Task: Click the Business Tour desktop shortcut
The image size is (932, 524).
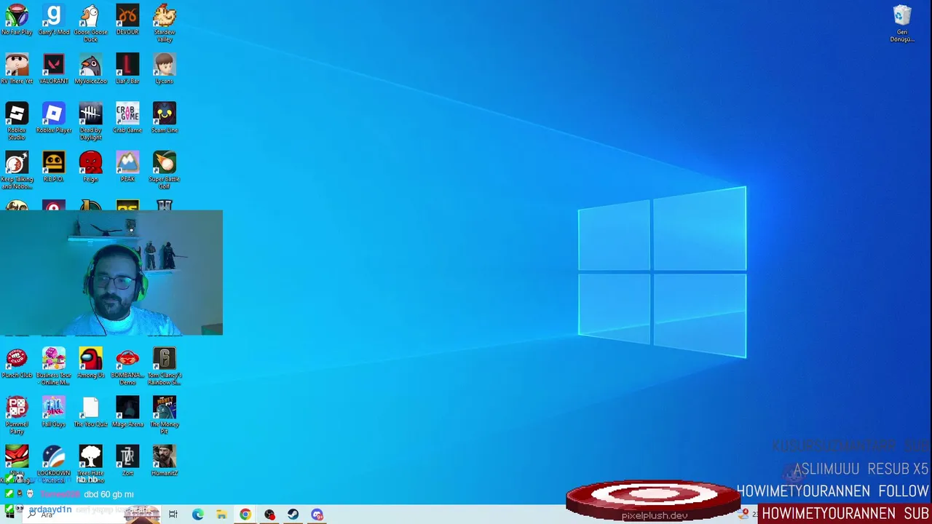Action: pos(54,366)
